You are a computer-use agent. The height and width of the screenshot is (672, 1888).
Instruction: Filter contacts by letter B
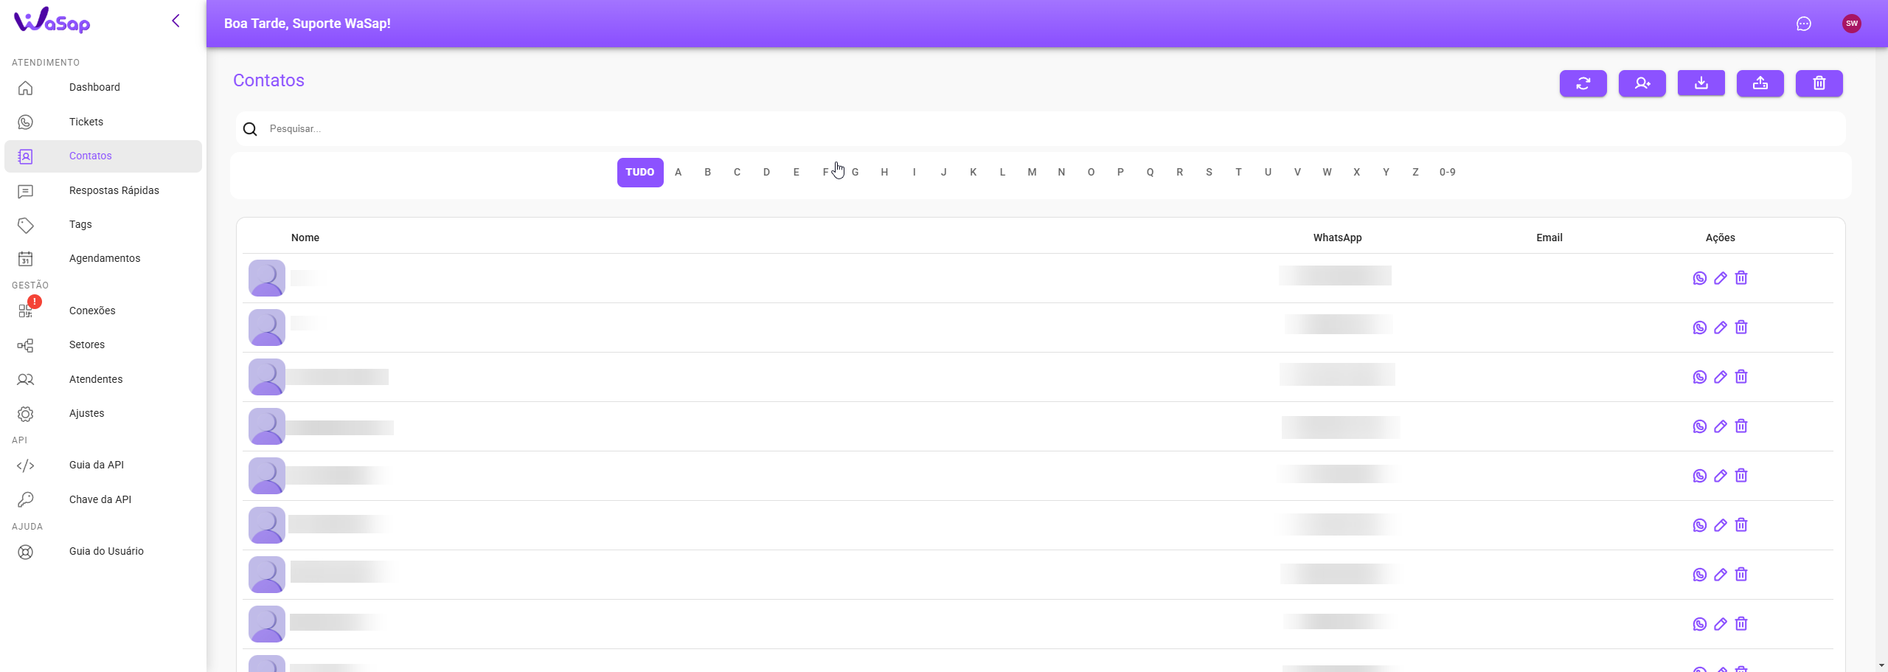tap(707, 173)
